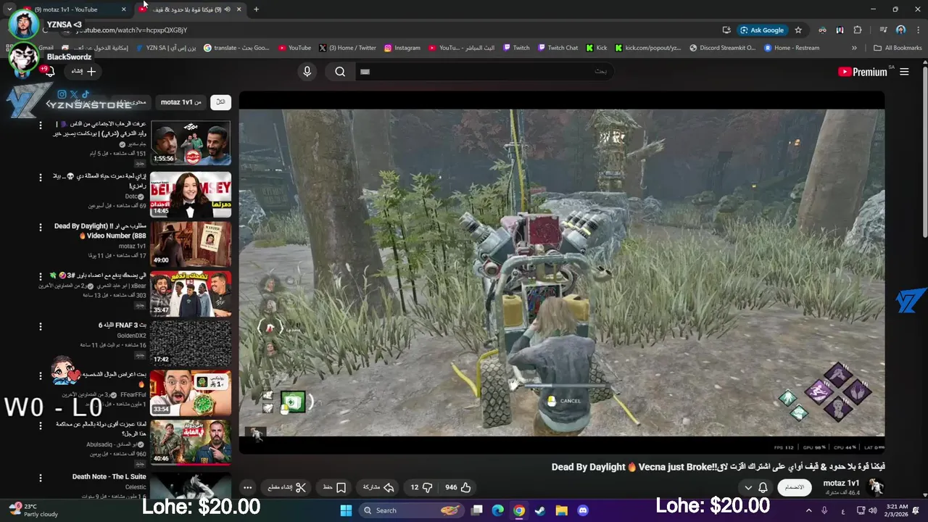
Task: Open the Twitch Chat bookmark
Action: tap(558, 48)
